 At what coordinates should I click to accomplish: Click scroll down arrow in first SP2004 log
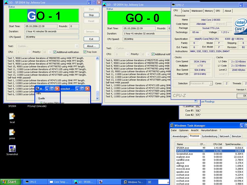[97, 98]
